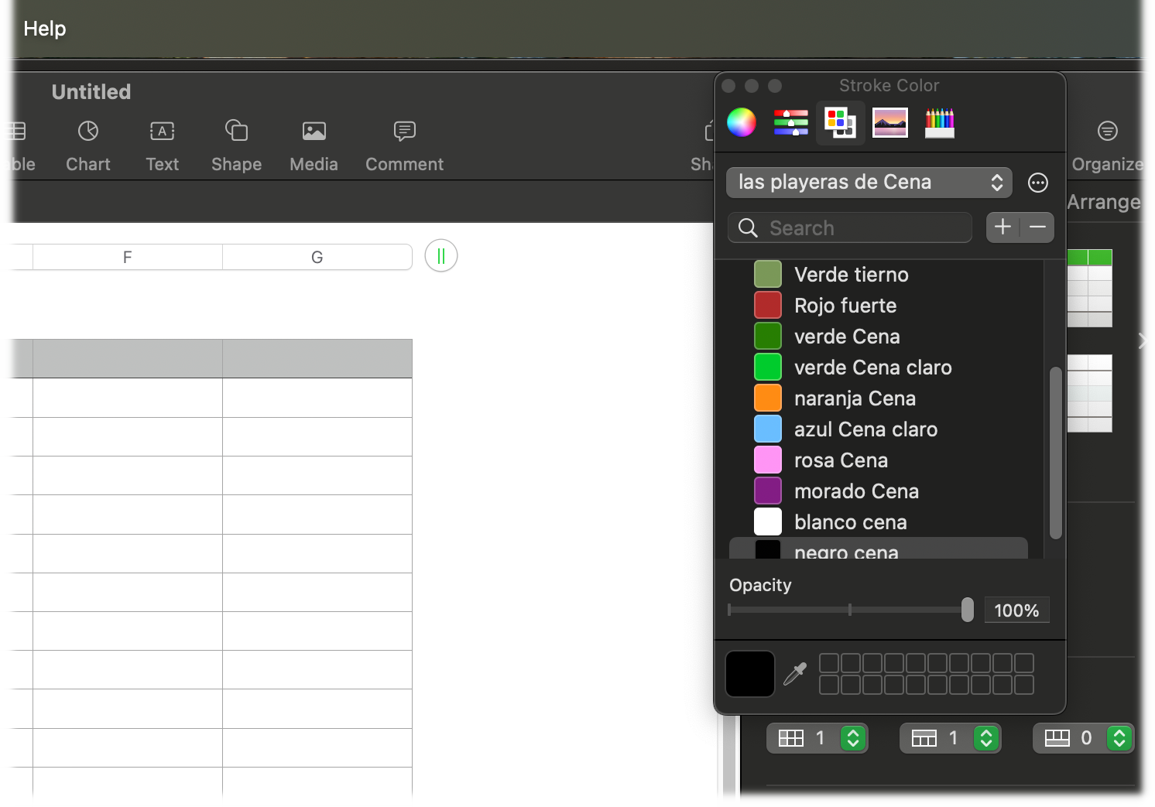Open the Media toolbar button
The image size is (1155, 807).
pyautogui.click(x=314, y=145)
